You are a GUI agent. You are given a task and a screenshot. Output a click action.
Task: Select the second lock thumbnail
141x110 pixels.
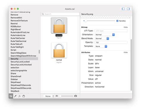[59, 50]
